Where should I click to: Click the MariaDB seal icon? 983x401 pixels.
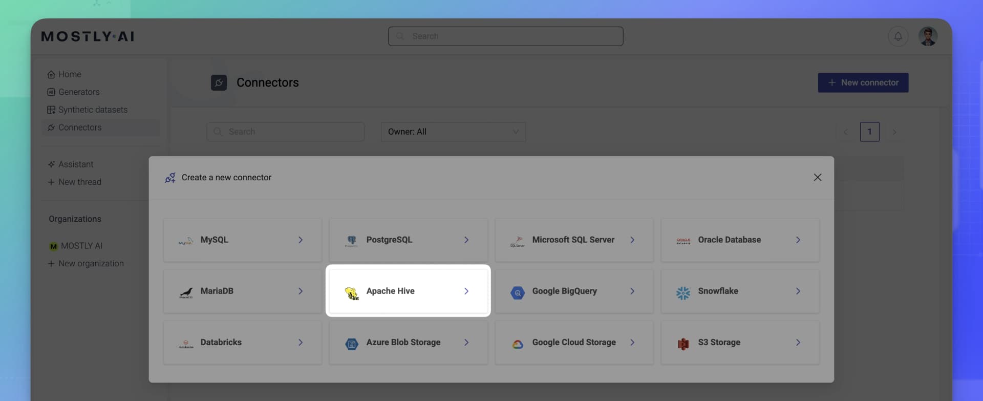tap(186, 292)
